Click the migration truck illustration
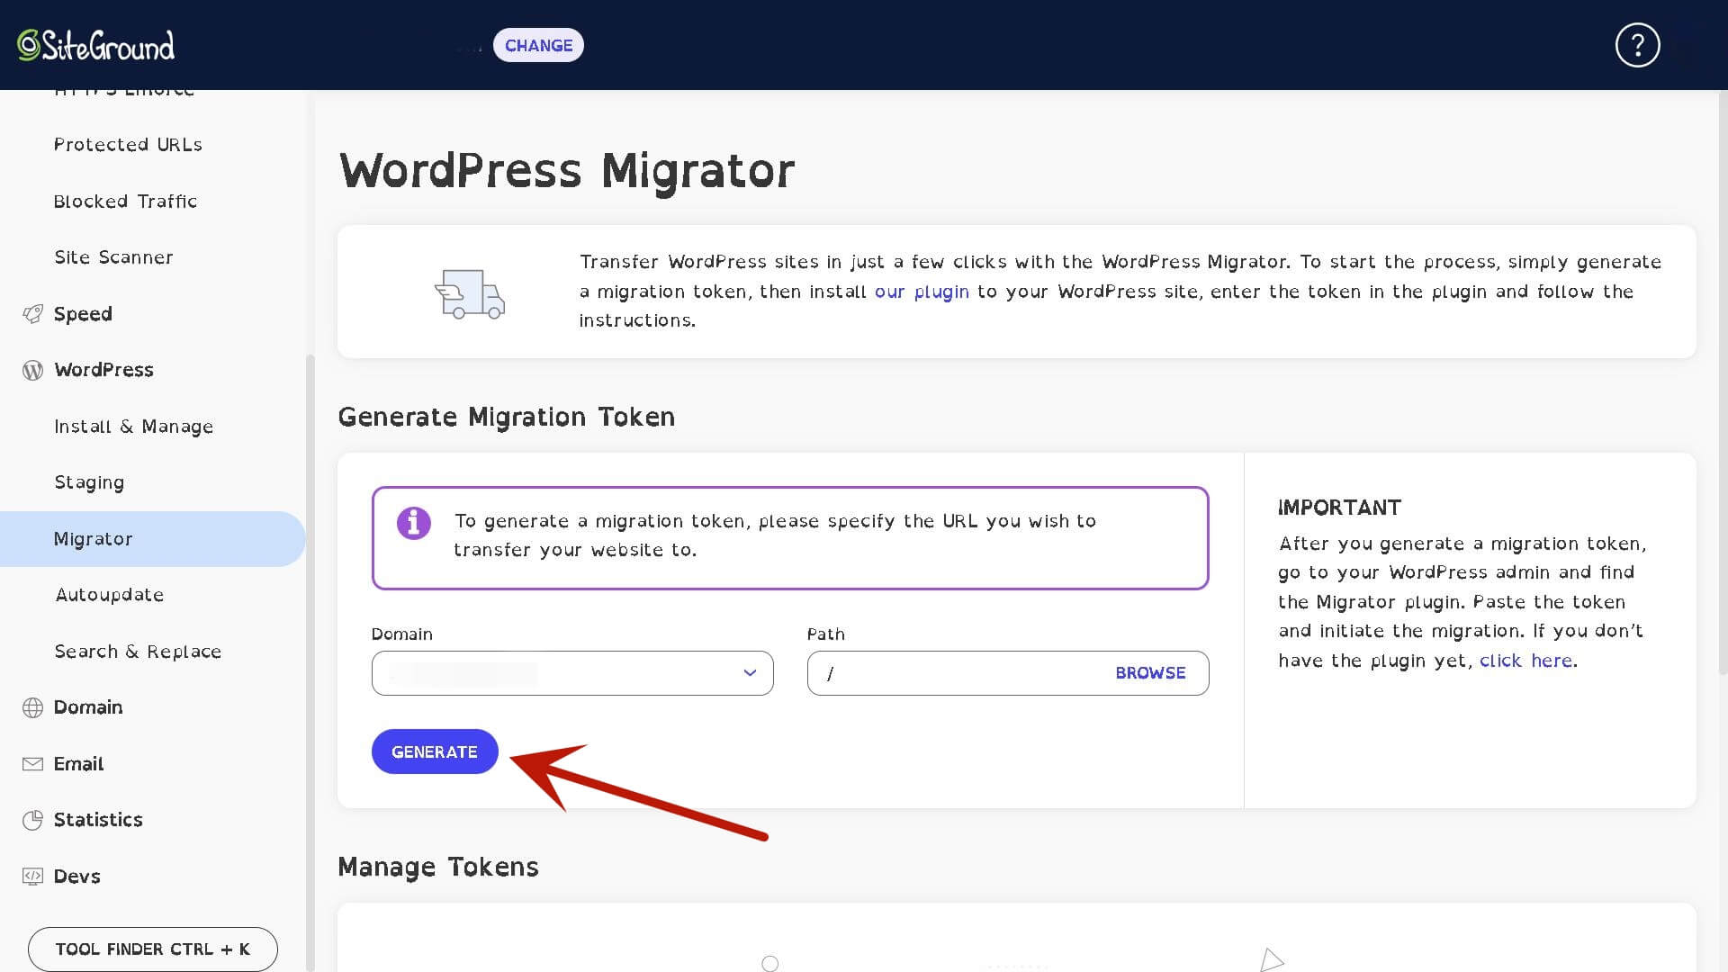This screenshot has width=1728, height=972. tap(469, 293)
